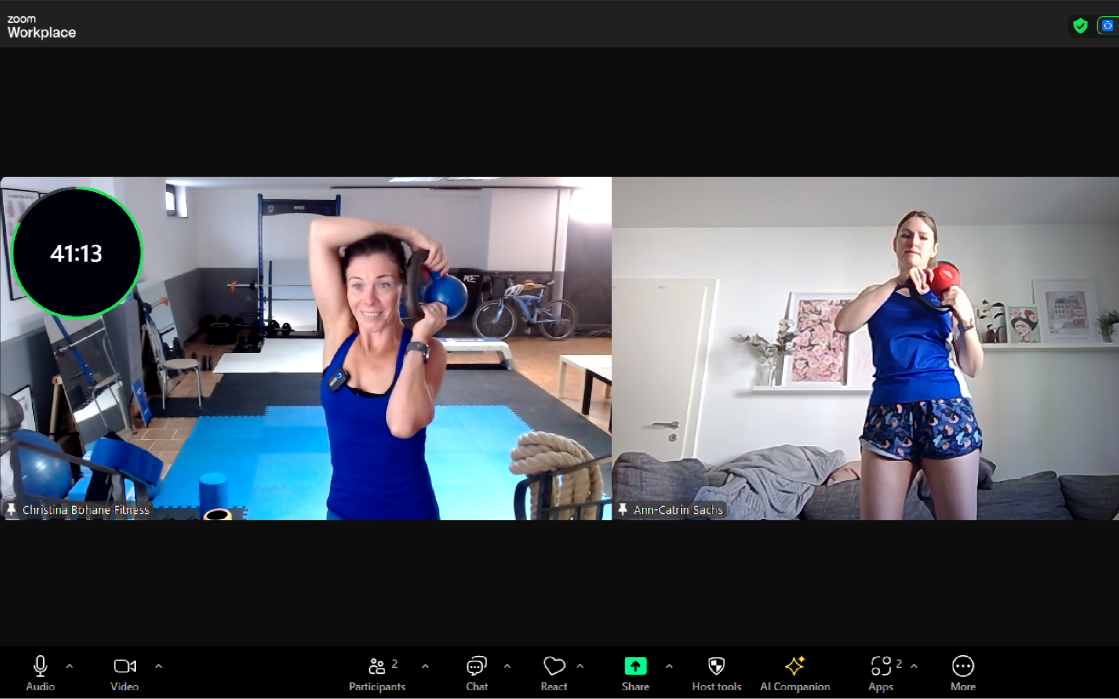
Task: Unpin Christina Bohane Fitness pin icon
Action: [x=11, y=509]
